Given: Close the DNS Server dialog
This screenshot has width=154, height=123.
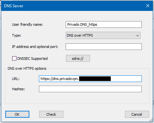Looking at the screenshot, I should click(x=148, y=6).
